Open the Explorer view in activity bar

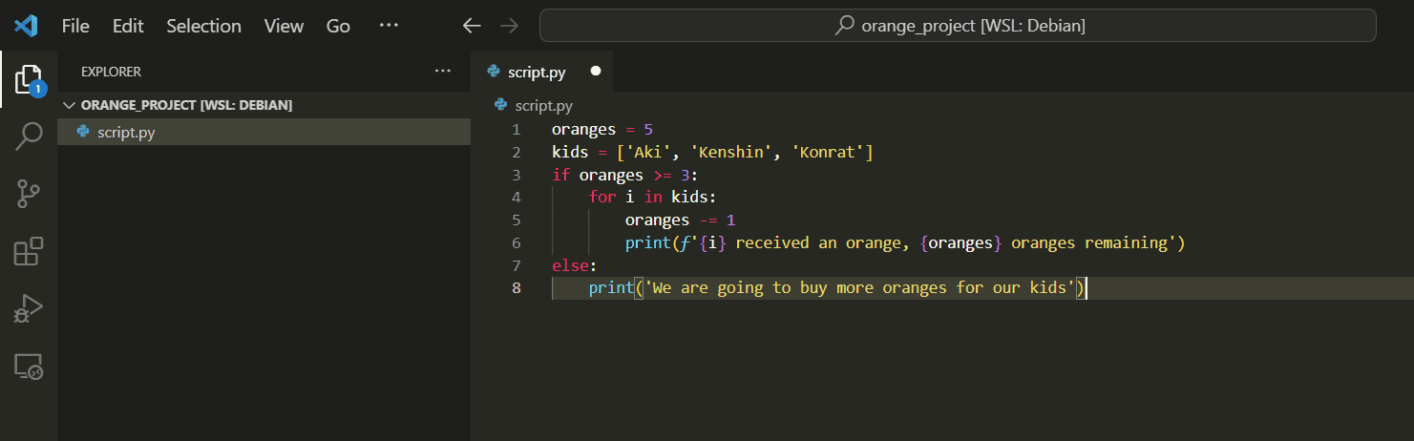pos(29,80)
